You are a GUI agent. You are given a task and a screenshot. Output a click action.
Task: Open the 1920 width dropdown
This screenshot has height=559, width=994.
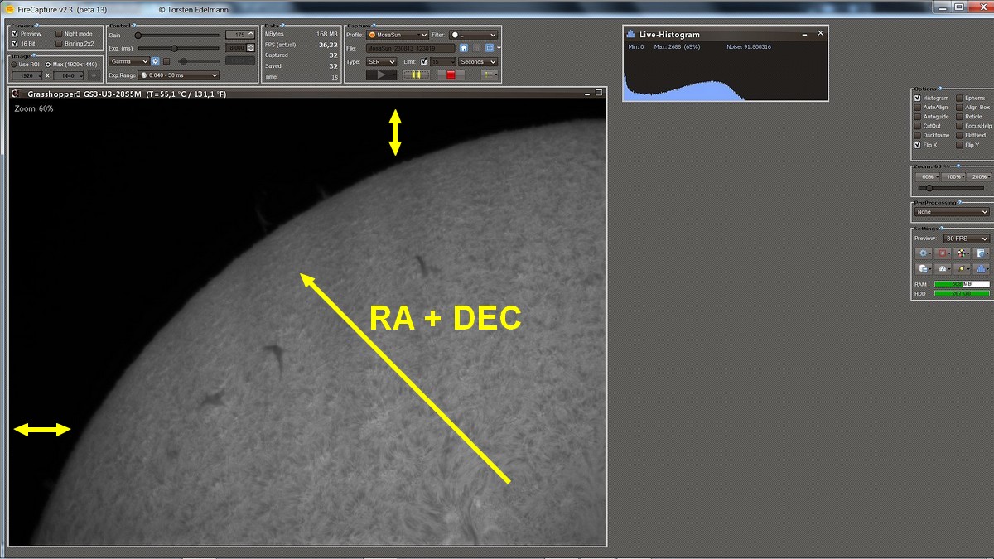27,75
